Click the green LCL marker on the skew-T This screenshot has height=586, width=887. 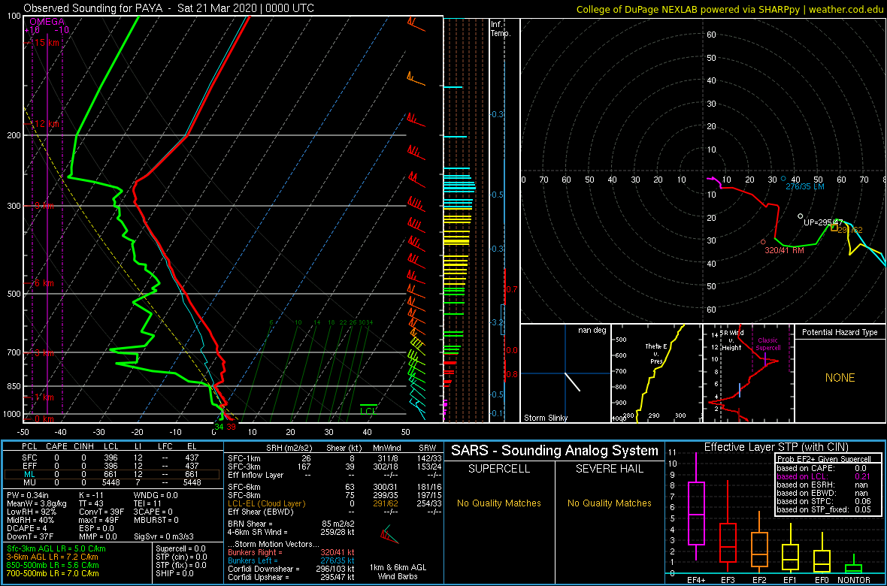pyautogui.click(x=368, y=409)
